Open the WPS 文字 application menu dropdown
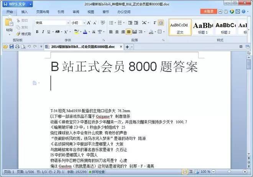The height and width of the screenshot is (177, 253). coord(30,4)
